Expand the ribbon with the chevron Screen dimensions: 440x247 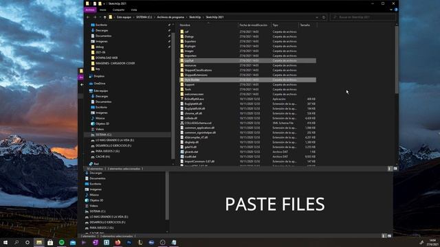[391, 10]
